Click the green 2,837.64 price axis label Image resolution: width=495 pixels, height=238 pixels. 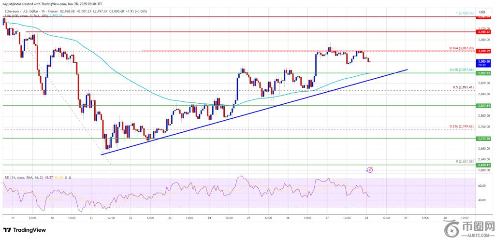pos(484,105)
